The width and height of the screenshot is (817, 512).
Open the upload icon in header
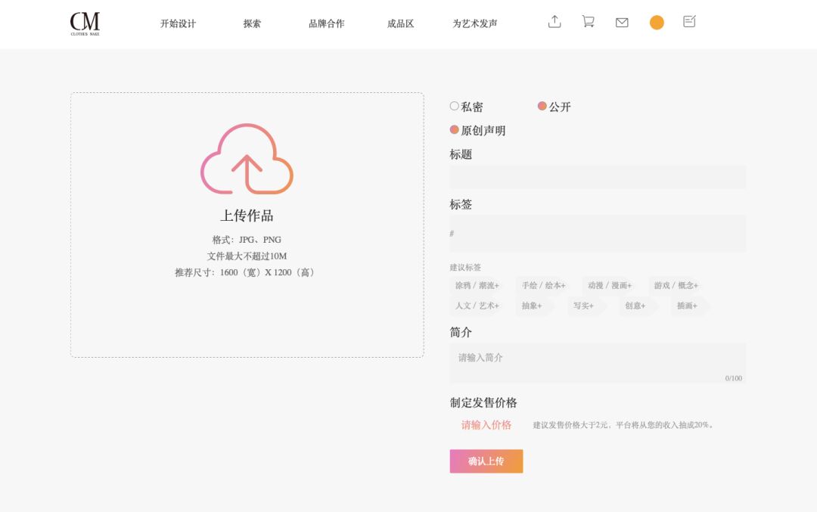(555, 21)
